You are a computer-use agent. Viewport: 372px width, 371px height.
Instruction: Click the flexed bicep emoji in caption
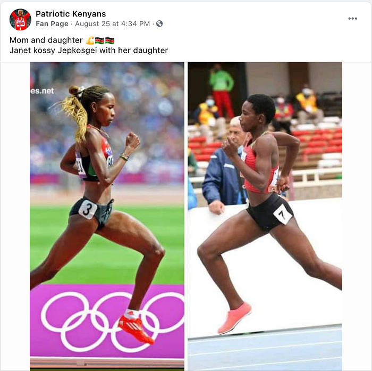point(90,40)
